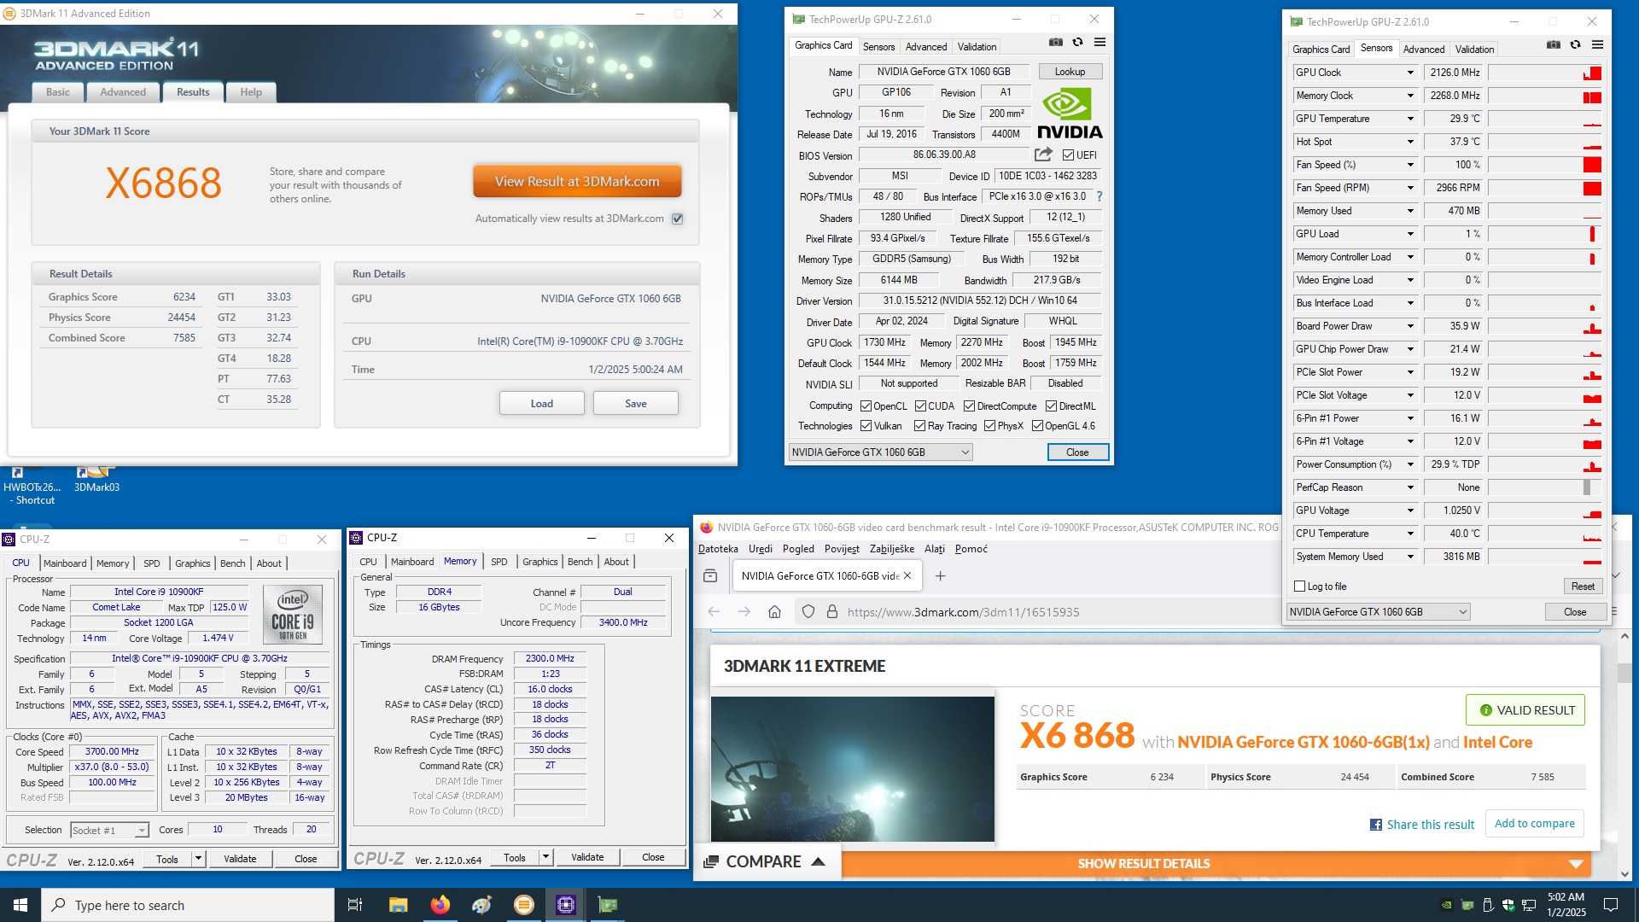Toggle the CUDA checkbox
Screen dimensions: 1639x922
tap(920, 406)
